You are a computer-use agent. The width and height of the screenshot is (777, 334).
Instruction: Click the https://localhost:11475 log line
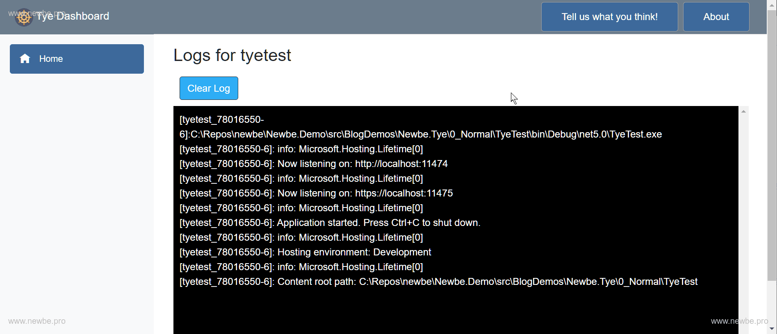point(316,193)
